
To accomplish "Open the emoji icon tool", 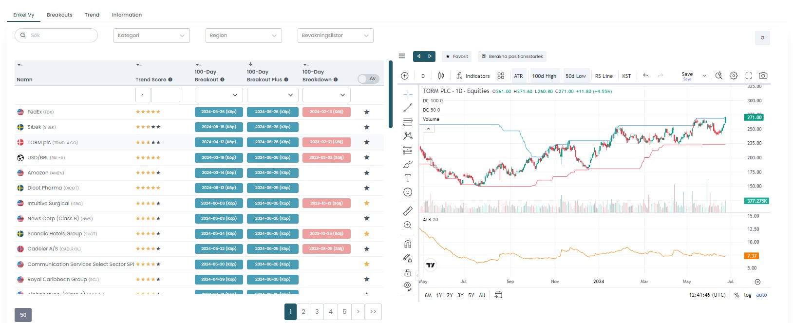I will [x=408, y=192].
